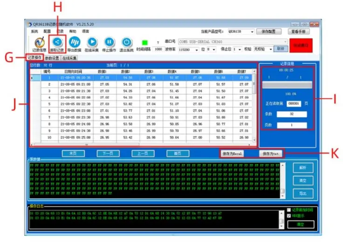343x245 pixels.
Task: Click the 条数 field showing 32
Action: coord(292,114)
